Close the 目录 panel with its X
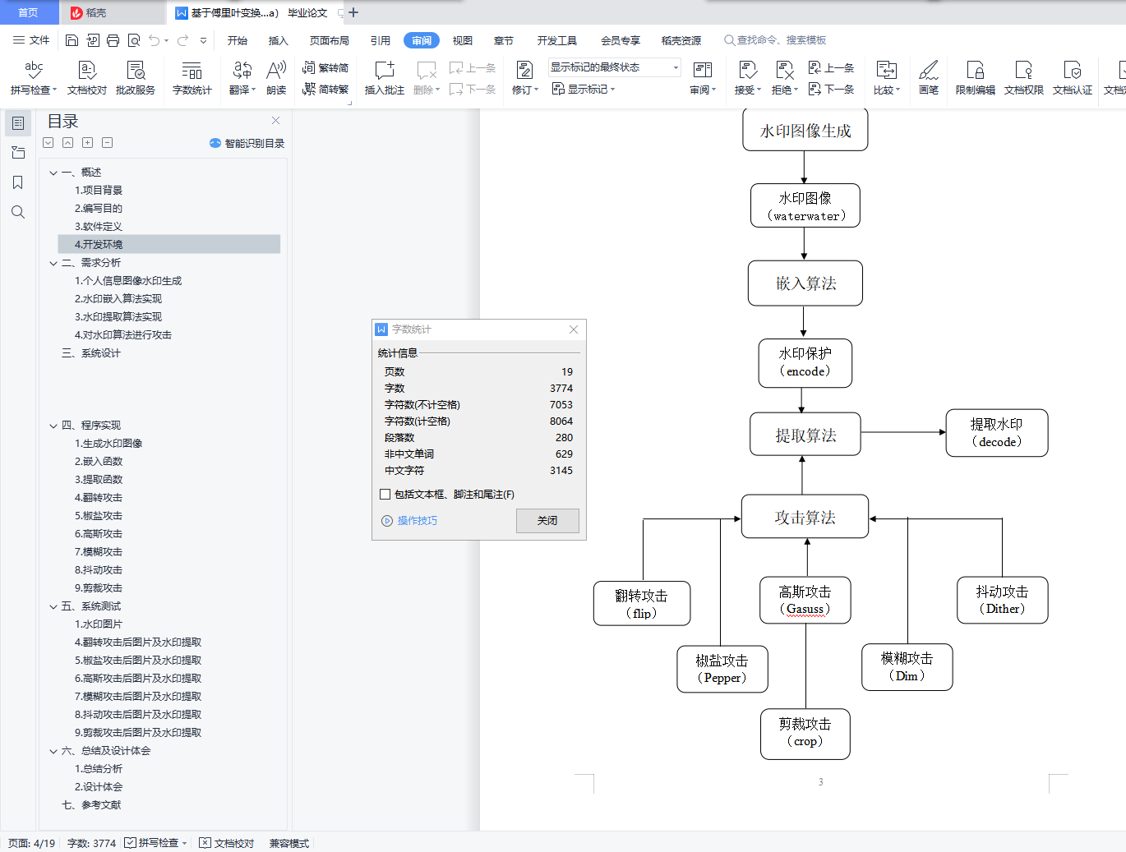 (x=276, y=120)
